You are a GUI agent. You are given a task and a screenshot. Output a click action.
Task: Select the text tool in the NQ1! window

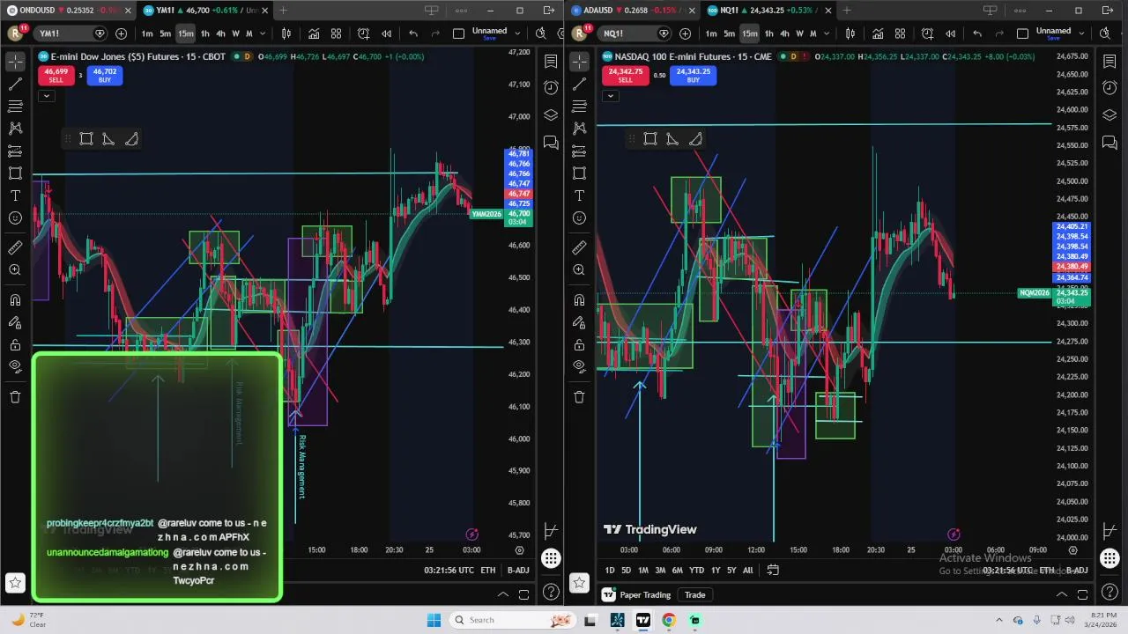[579, 195]
